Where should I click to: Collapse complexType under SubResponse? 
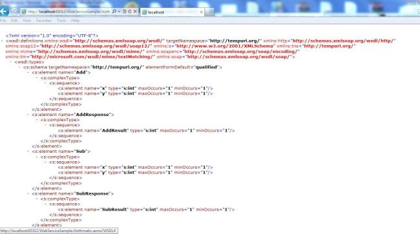pos(37,199)
